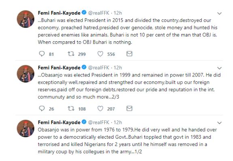233x161 pixels.
Task: Message icon on the 2/3 tweet
Action: 129,108
